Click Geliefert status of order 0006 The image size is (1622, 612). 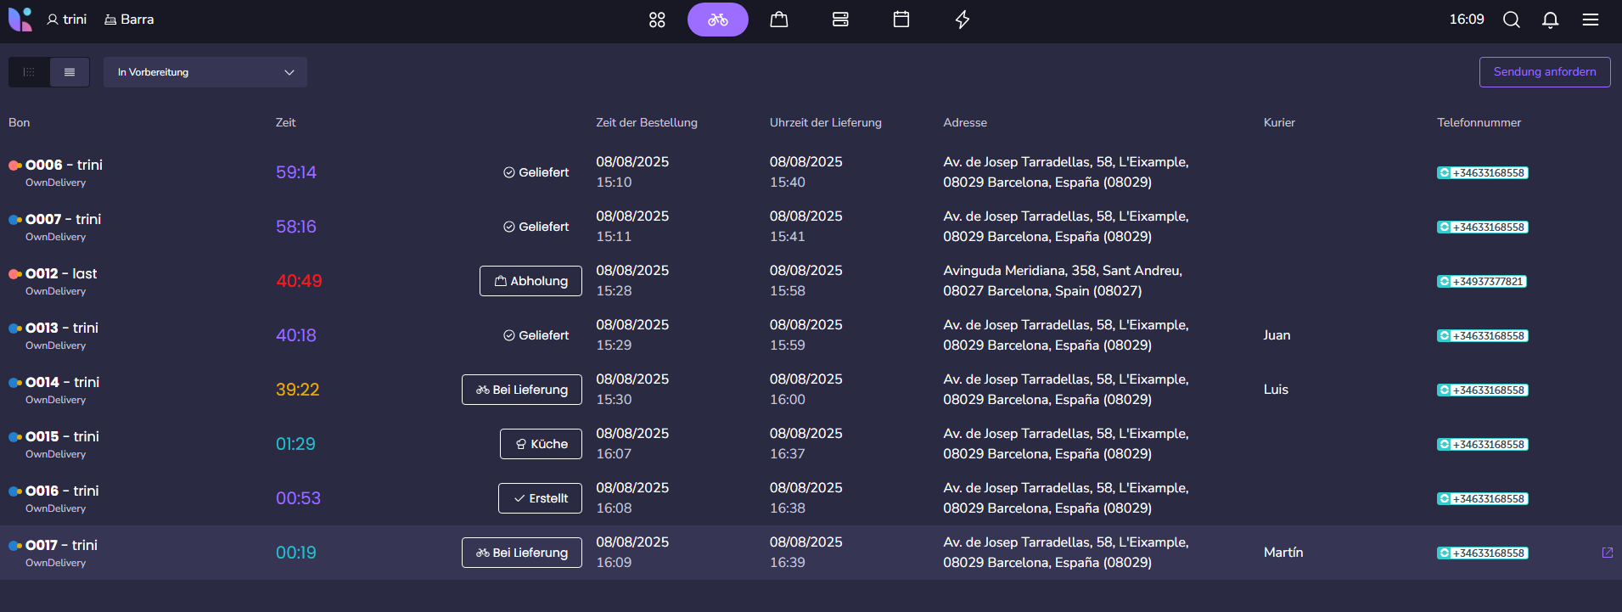point(536,172)
